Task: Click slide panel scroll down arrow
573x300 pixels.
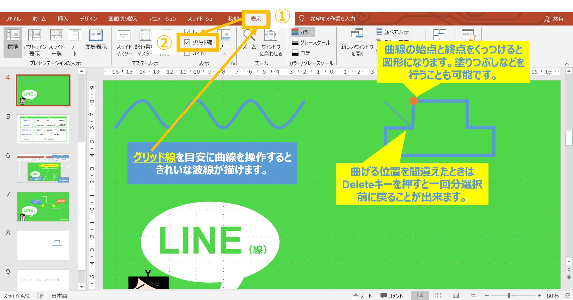Action: (82, 287)
